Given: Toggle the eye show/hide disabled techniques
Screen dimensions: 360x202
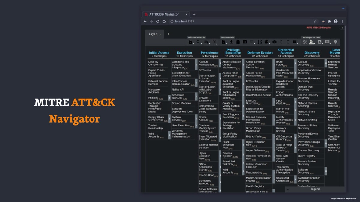Looking at the screenshot, I should (x=274, y=42).
